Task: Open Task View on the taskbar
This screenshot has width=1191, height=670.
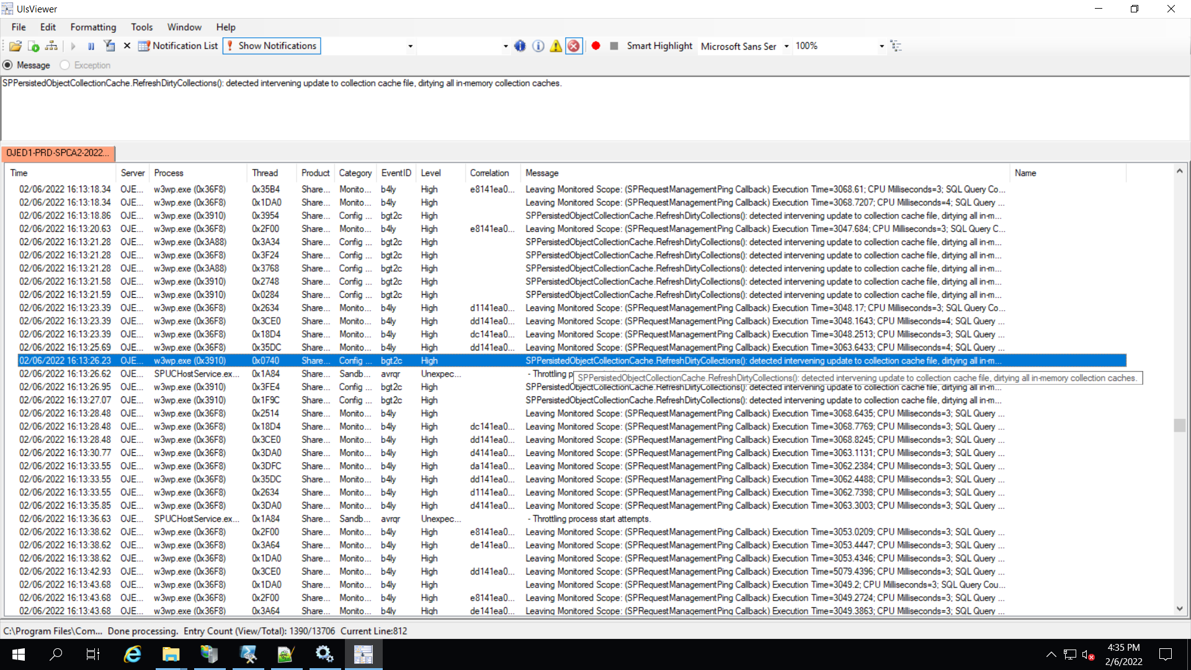Action: click(93, 654)
